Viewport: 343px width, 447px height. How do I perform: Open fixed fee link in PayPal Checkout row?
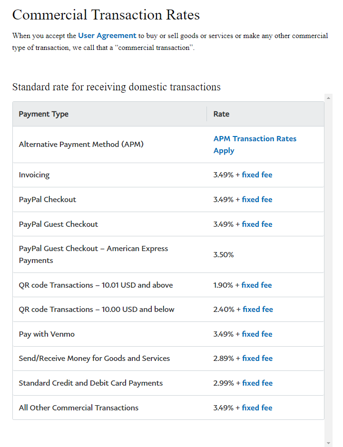click(257, 200)
